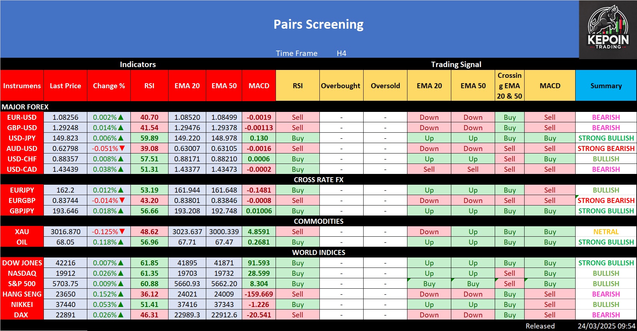Select the Summary column header

pyautogui.click(x=606, y=86)
